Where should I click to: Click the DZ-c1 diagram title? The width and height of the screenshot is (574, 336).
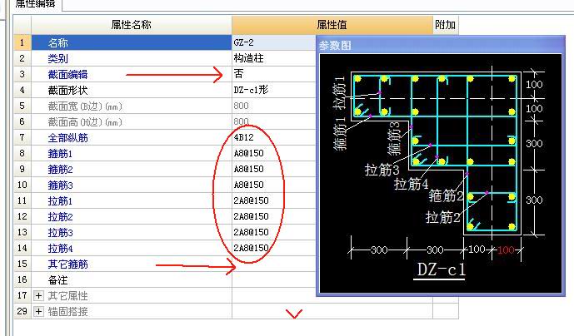tap(441, 269)
